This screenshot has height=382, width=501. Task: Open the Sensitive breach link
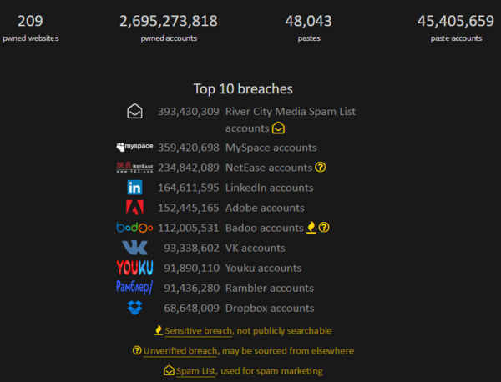198,331
